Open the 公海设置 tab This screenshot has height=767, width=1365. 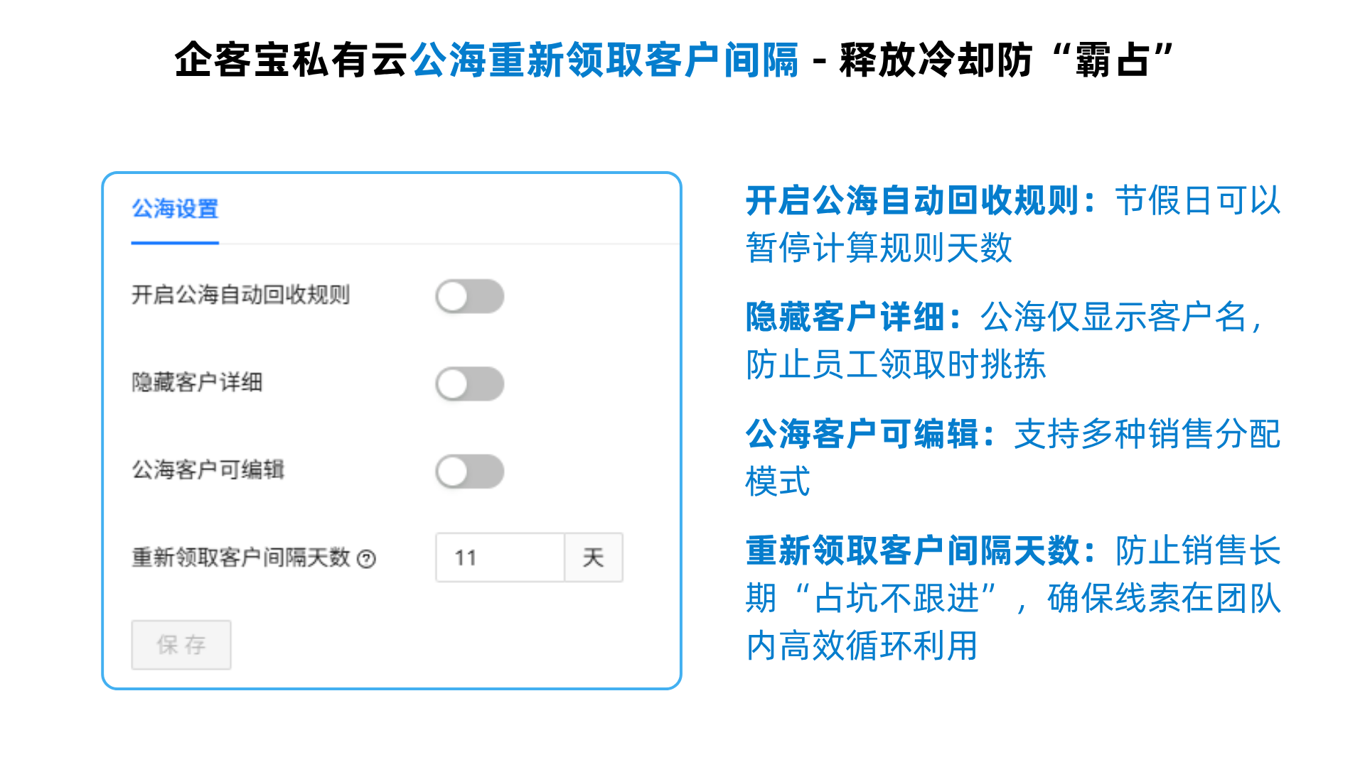point(175,209)
